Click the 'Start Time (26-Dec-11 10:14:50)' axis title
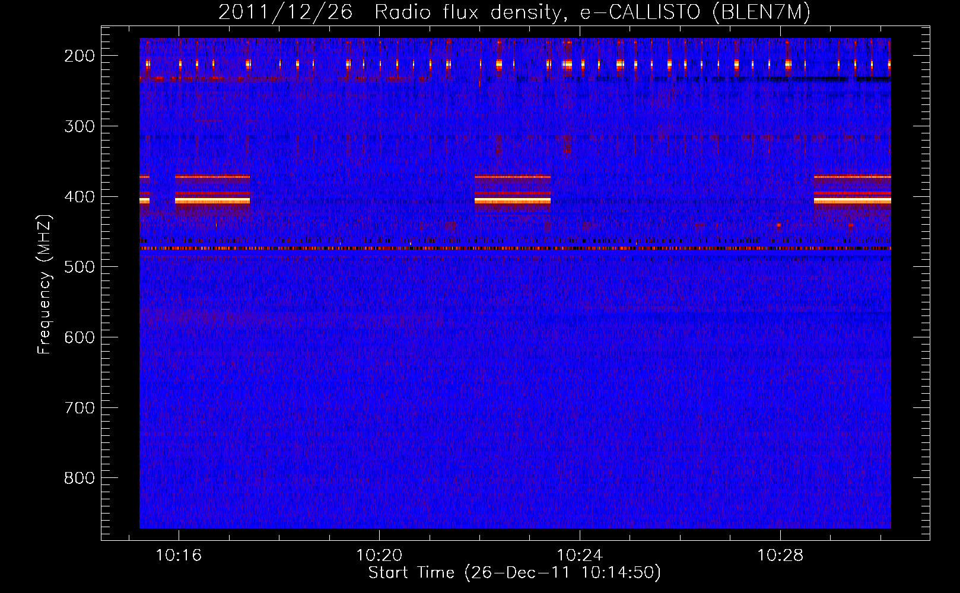960x593 pixels. 514,573
